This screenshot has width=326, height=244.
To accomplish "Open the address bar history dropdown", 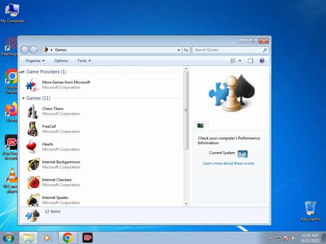I will pyautogui.click(x=179, y=50).
